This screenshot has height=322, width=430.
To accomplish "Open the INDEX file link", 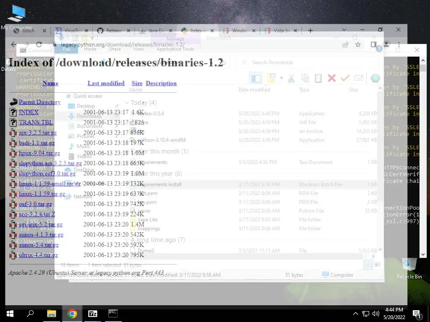I will (x=29, y=112).
